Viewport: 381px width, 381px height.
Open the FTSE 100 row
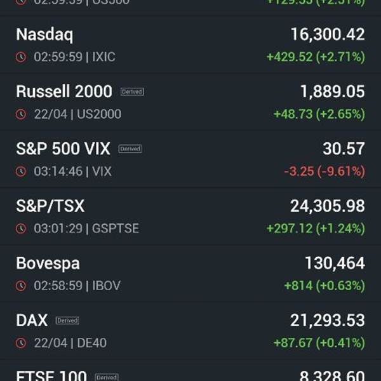190,371
